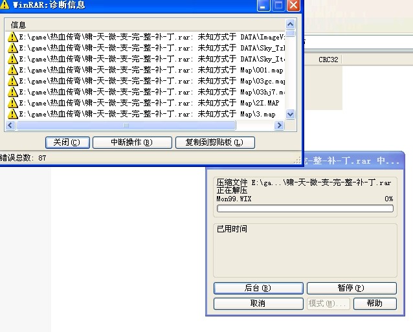The width and height of the screenshot is (413, 332).
Task: Click the 正在解压 status text
Action: click(232, 190)
